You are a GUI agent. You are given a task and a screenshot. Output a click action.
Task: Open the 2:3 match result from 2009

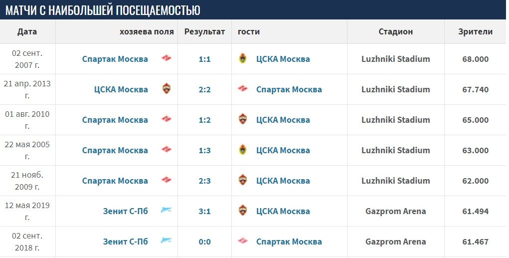[204, 181]
